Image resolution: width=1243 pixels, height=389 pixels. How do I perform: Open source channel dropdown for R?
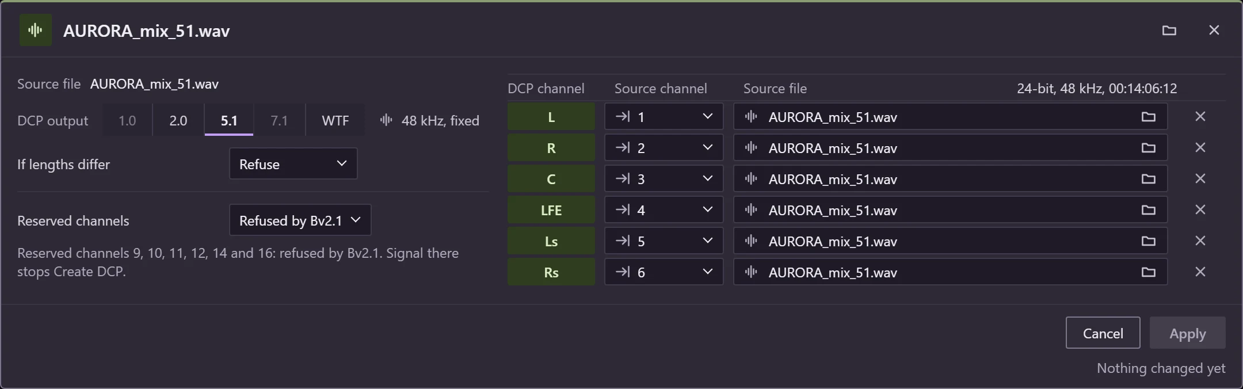coord(664,148)
